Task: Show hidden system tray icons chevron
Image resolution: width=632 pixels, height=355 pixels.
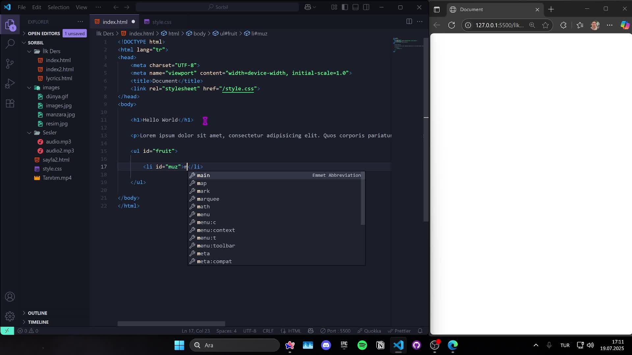Action: 536,345
